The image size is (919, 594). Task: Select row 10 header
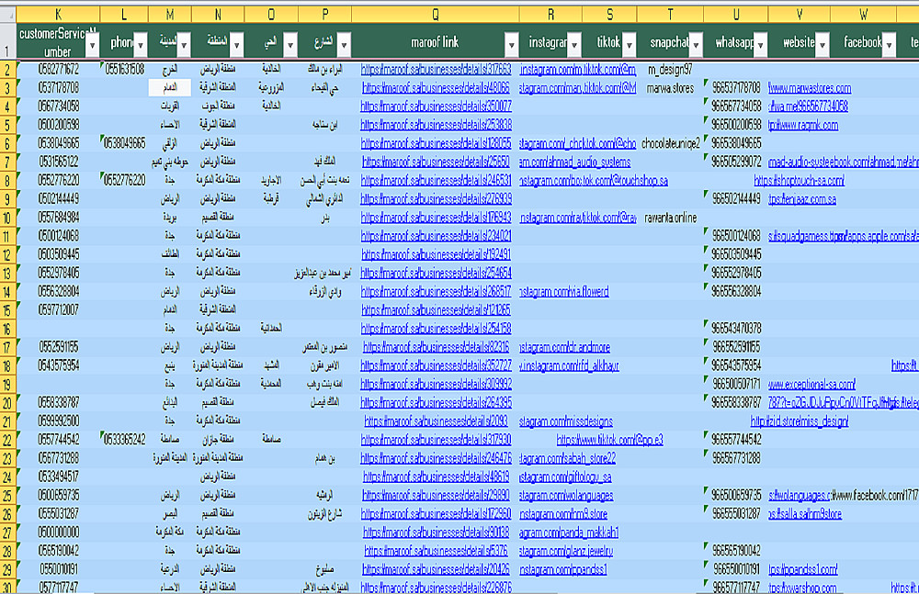tap(7, 218)
